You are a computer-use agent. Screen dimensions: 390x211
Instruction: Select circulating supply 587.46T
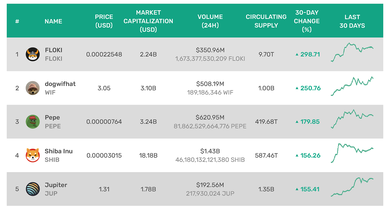(266, 155)
